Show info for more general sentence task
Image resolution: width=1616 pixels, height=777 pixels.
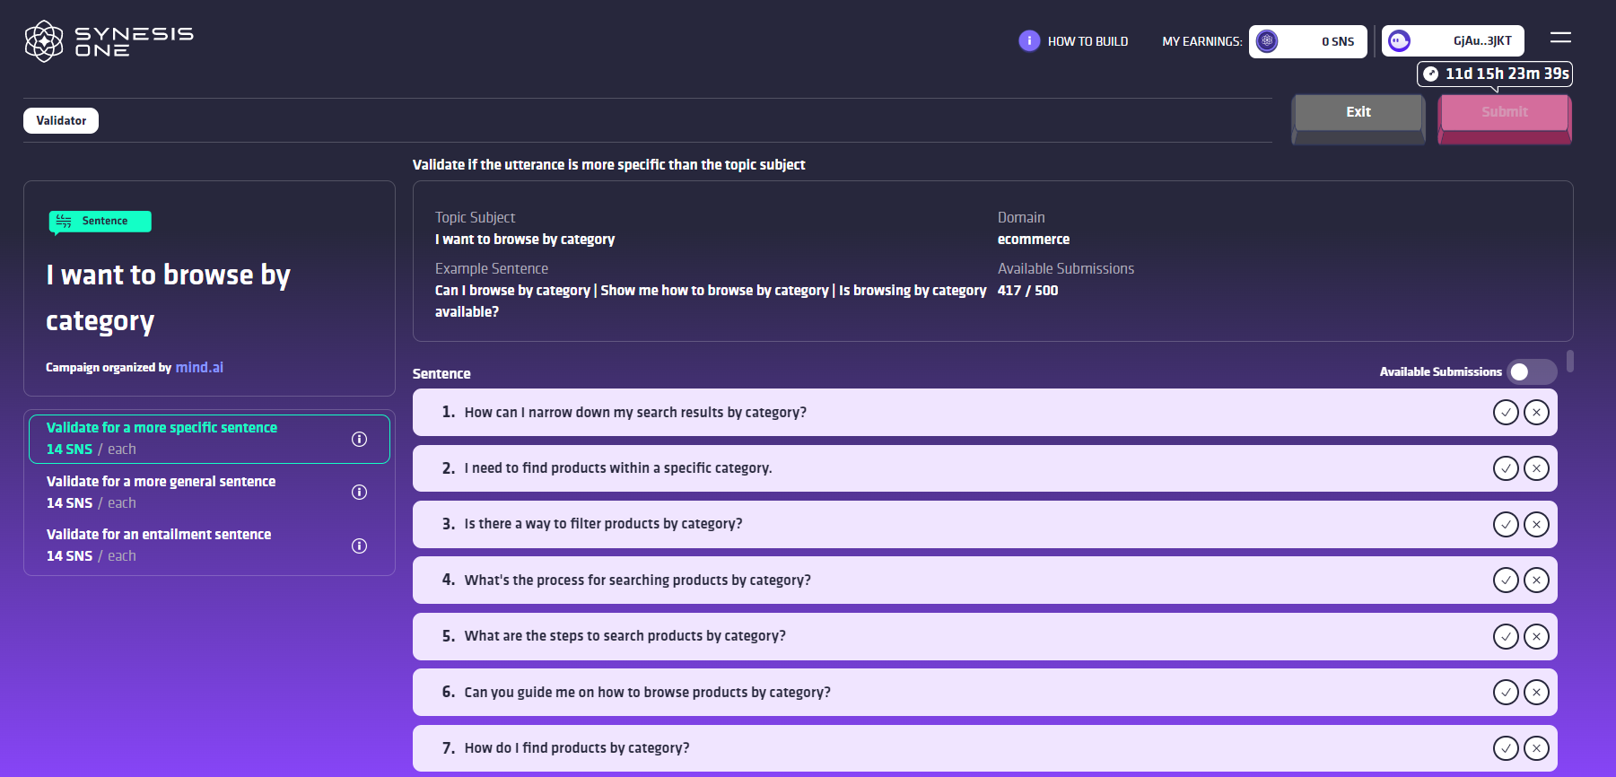[x=359, y=492]
